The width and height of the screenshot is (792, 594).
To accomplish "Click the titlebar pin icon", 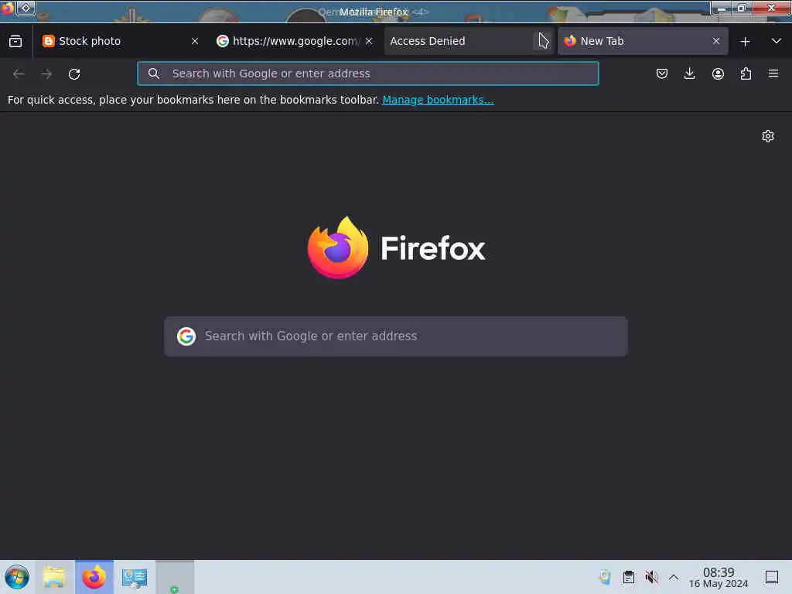I will [26, 8].
